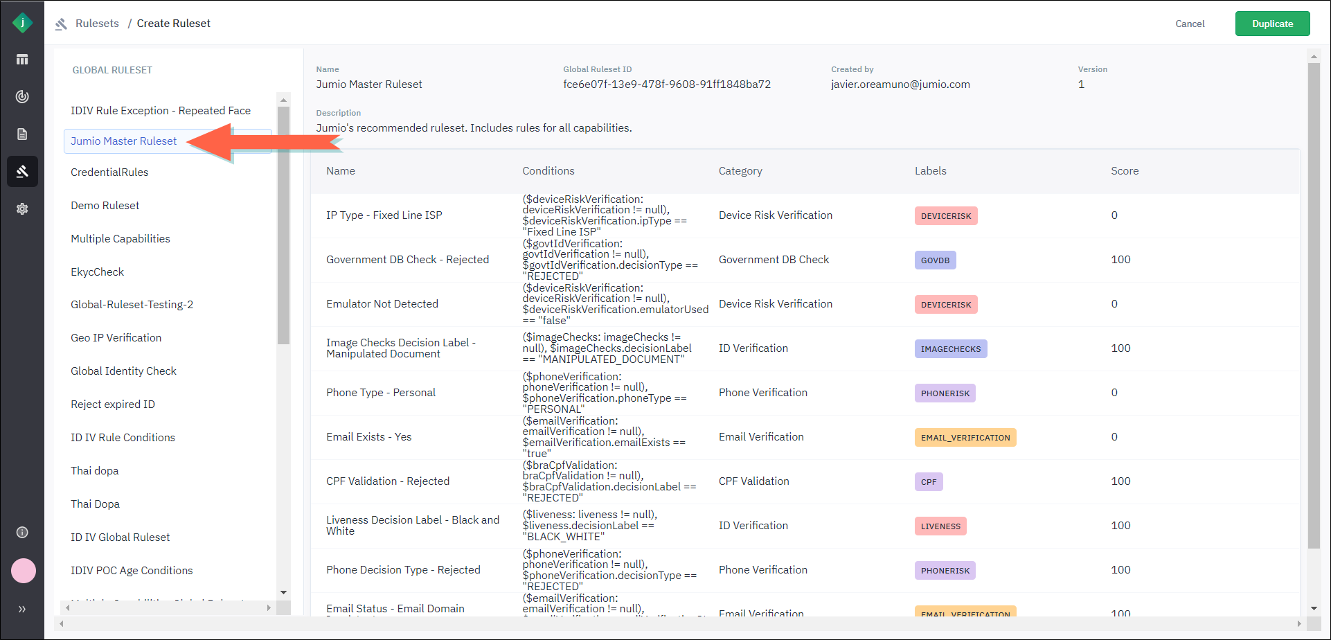1331x640 pixels.
Task: Select the Demo Ruleset item
Action: pos(105,206)
